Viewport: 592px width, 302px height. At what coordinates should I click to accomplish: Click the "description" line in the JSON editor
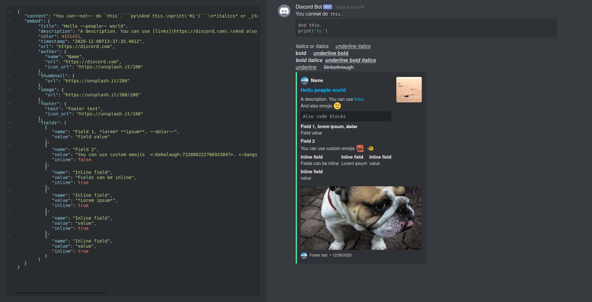click(x=148, y=31)
